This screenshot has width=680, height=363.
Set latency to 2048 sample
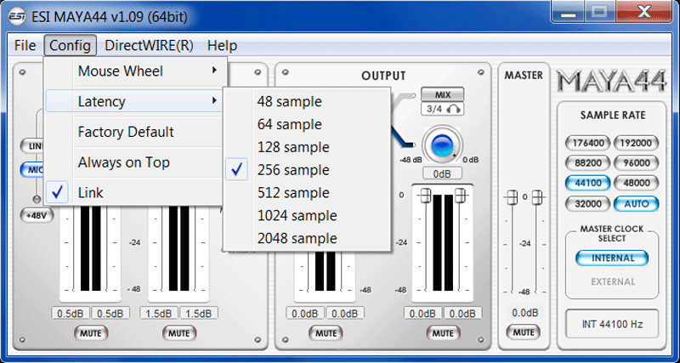tap(307, 238)
